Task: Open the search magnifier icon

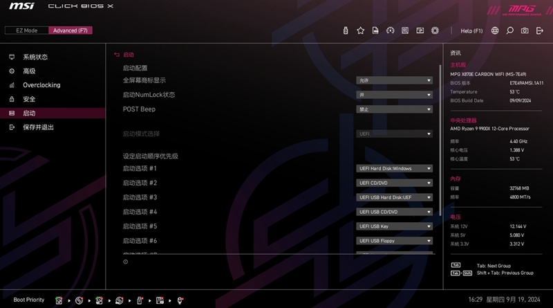Action: [x=509, y=30]
